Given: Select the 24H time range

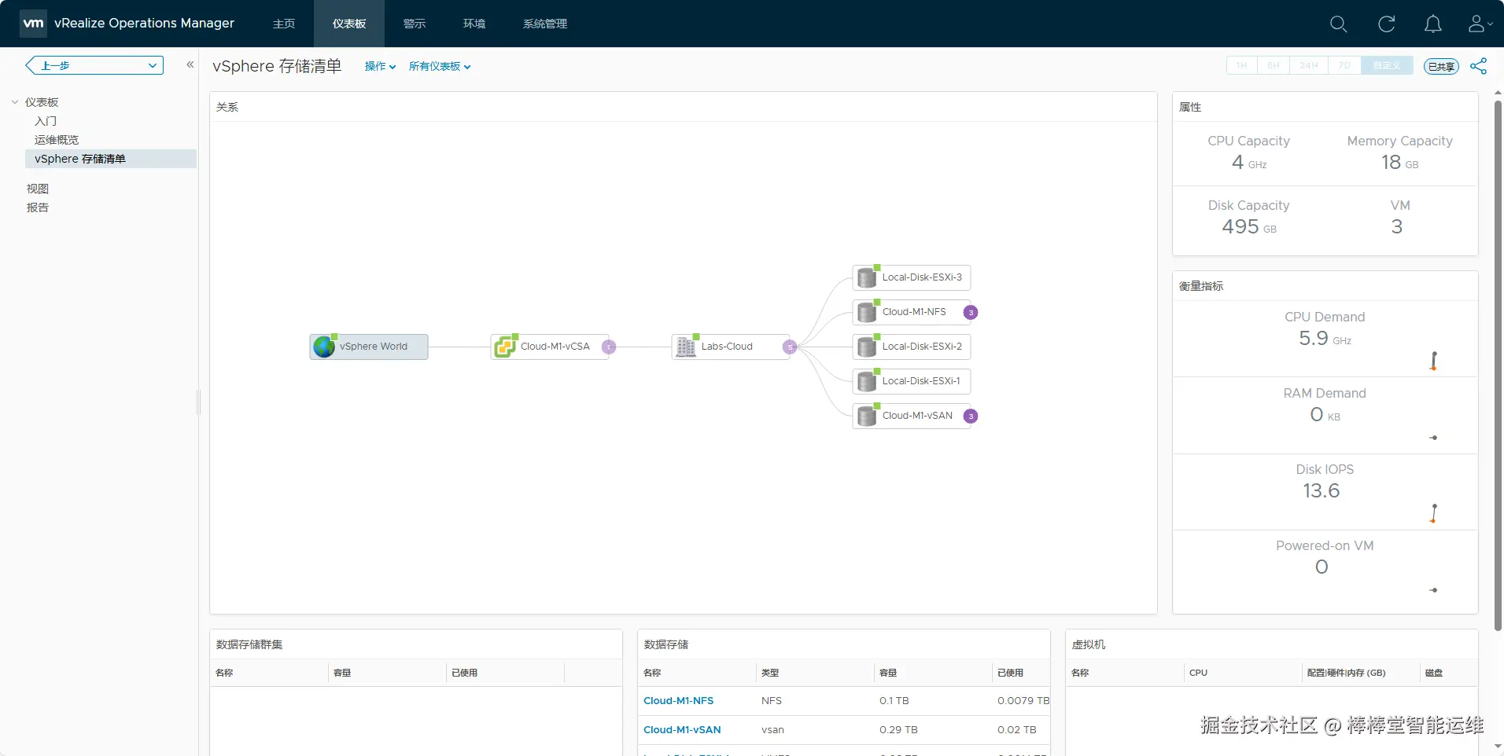Looking at the screenshot, I should [1309, 66].
